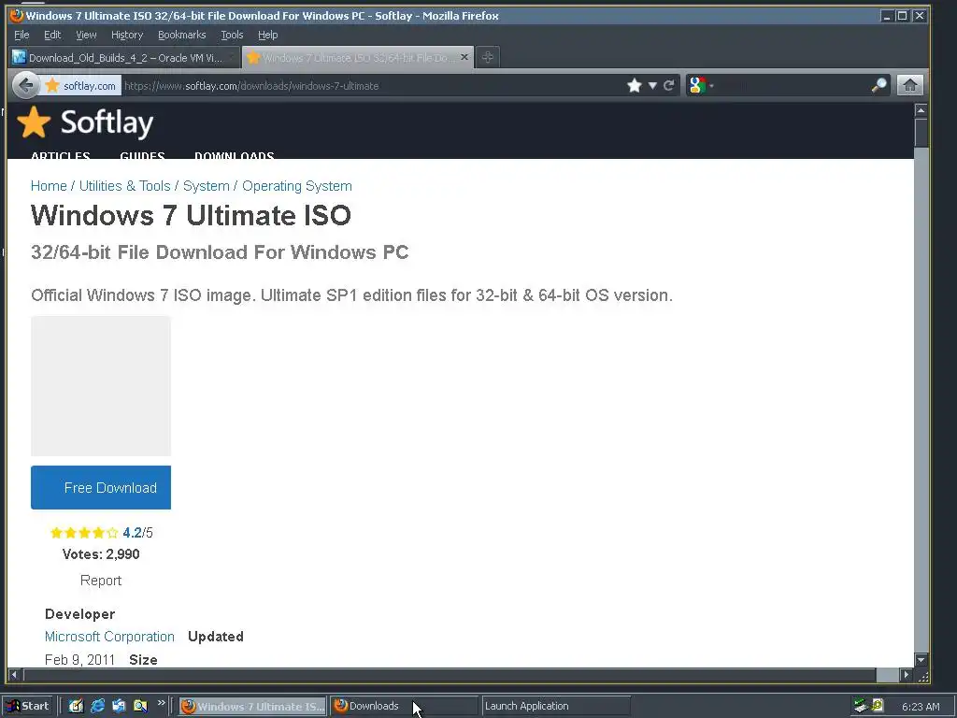
Task: Open a new tab with the plus button
Action: [487, 57]
